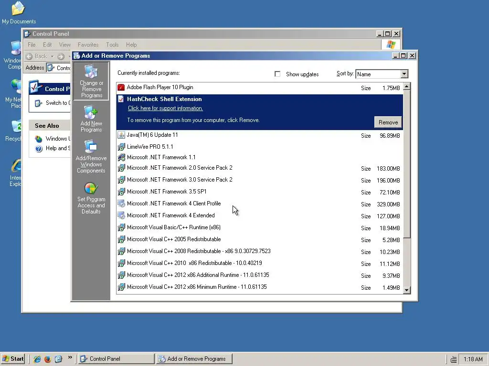489x366 pixels.
Task: Click Visual C++ 2012 Minimum Runtime icon
Action: pyautogui.click(x=121, y=287)
